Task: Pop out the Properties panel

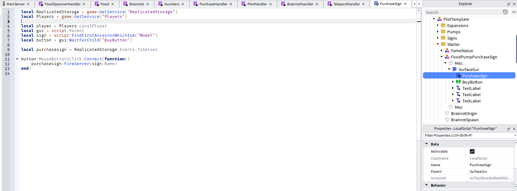Action: (508, 128)
